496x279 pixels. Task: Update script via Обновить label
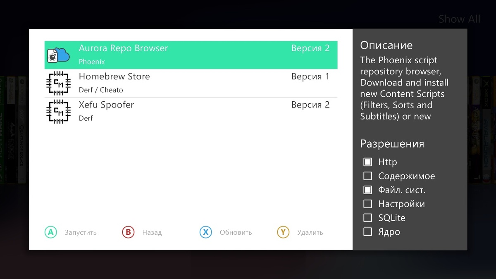(236, 232)
